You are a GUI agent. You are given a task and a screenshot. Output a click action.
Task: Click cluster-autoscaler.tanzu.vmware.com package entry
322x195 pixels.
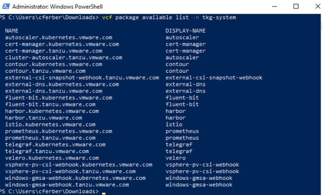point(63,58)
